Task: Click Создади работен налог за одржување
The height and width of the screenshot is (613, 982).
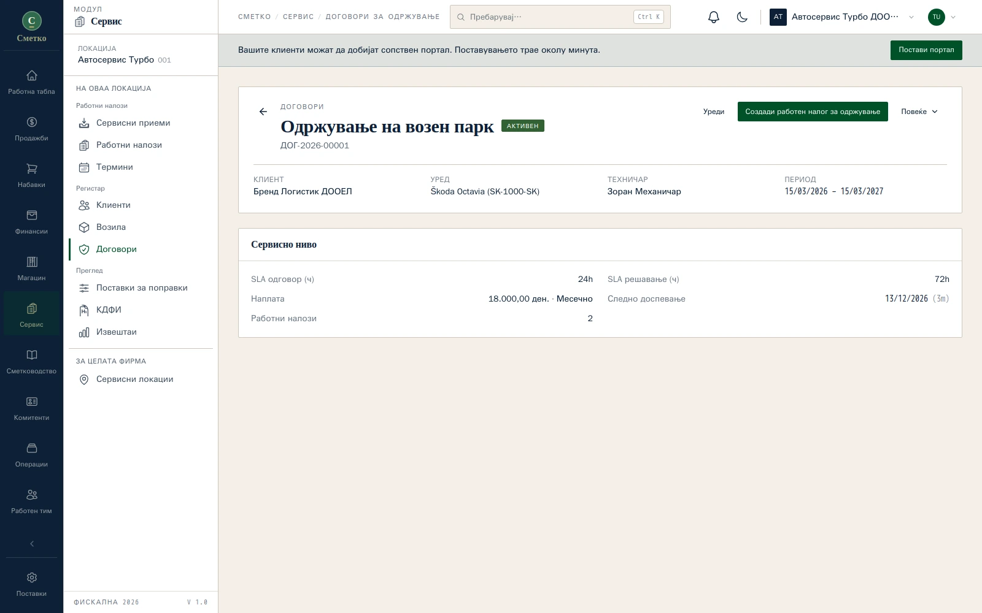Action: click(x=813, y=112)
